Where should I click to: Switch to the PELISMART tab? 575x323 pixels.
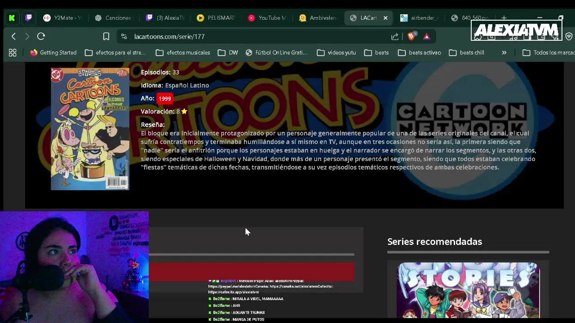coord(217,18)
